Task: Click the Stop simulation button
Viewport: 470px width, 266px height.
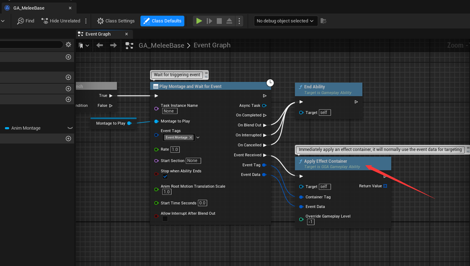Action: [x=219, y=21]
